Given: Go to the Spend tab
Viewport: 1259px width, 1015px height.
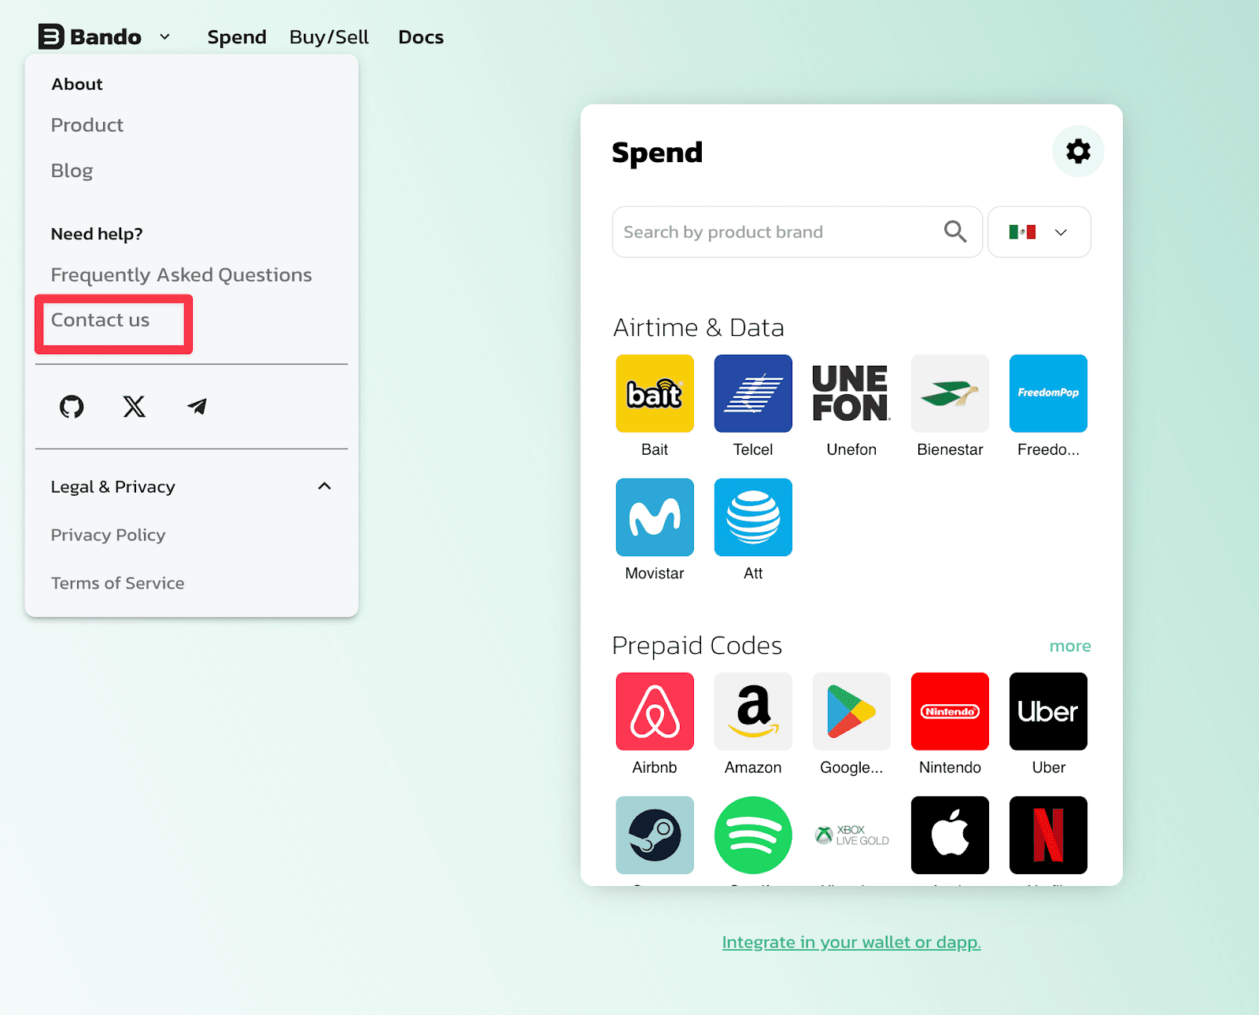Looking at the screenshot, I should [x=237, y=37].
